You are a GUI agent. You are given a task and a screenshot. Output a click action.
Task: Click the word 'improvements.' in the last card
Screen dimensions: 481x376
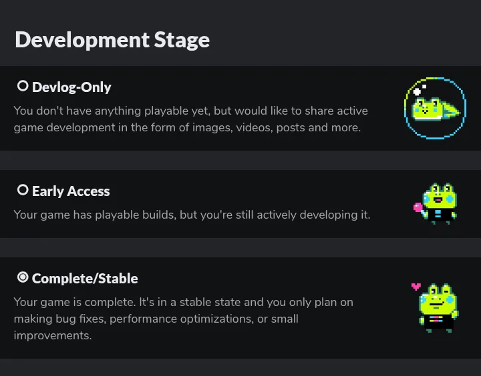[x=53, y=335]
